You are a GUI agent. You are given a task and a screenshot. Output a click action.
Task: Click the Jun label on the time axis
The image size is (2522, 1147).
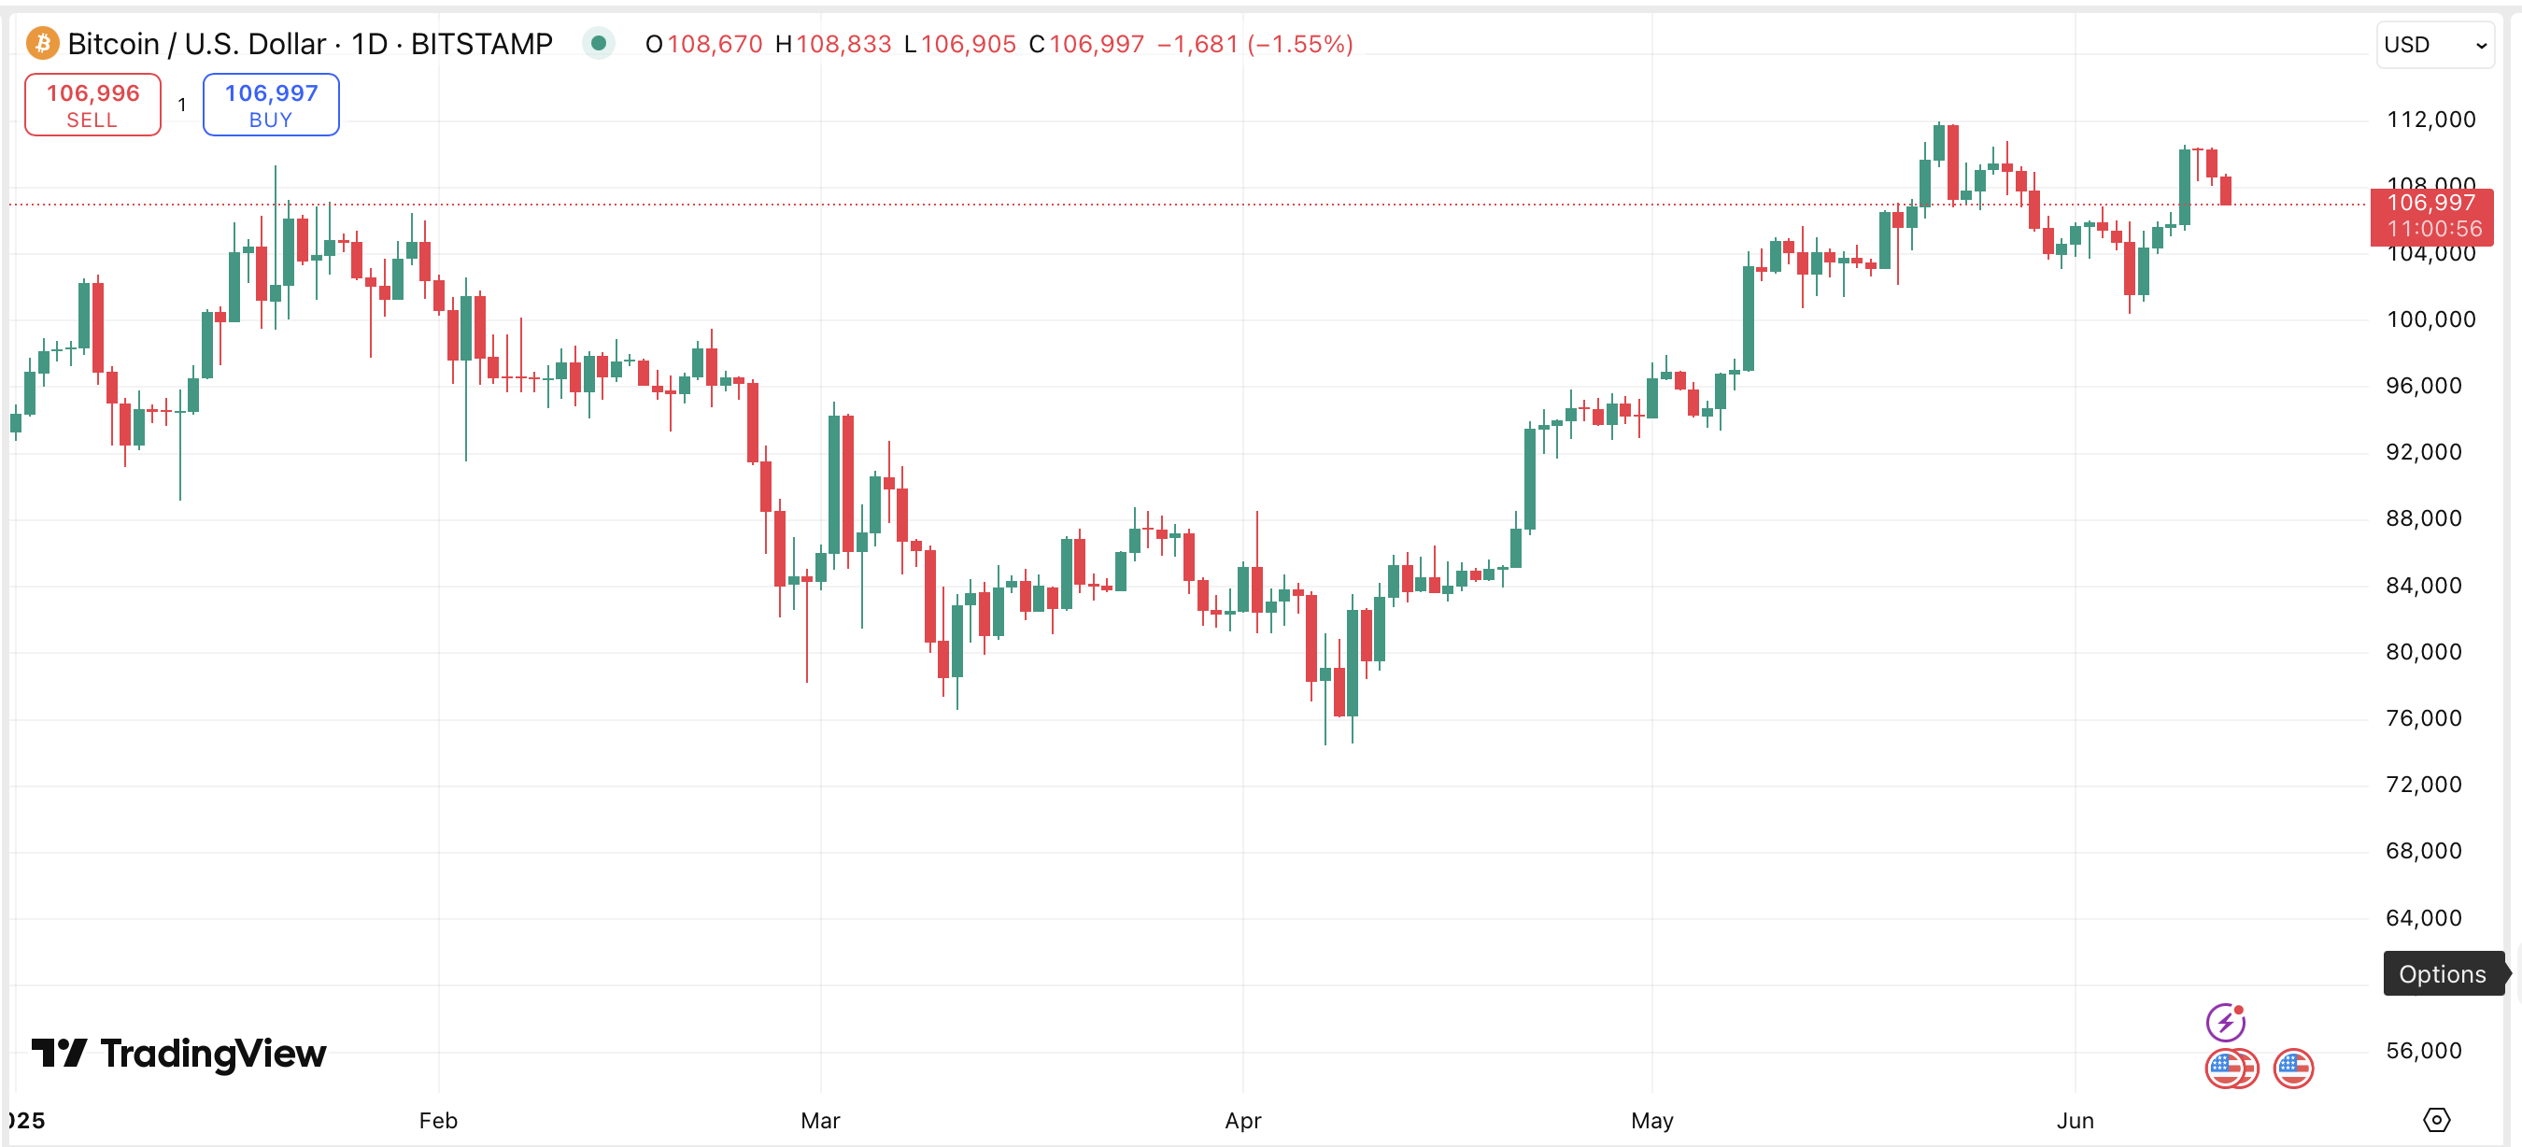point(2075,1121)
